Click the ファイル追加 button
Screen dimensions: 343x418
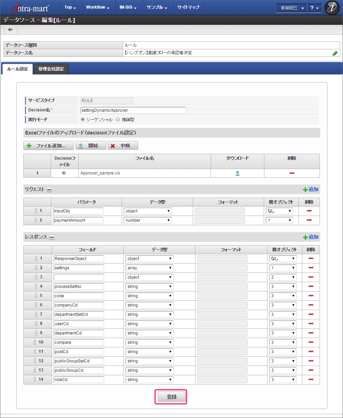pyautogui.click(x=49, y=146)
